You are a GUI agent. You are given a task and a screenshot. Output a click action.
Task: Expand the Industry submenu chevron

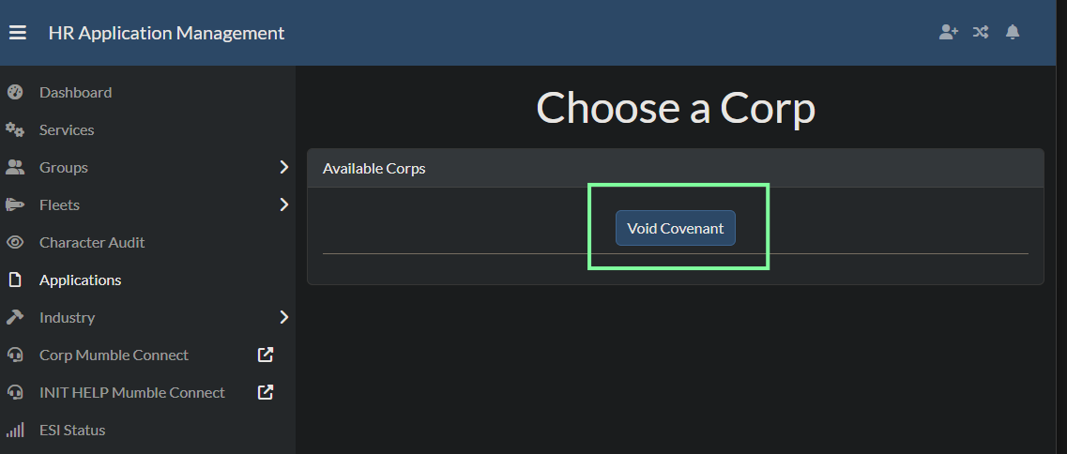click(283, 317)
